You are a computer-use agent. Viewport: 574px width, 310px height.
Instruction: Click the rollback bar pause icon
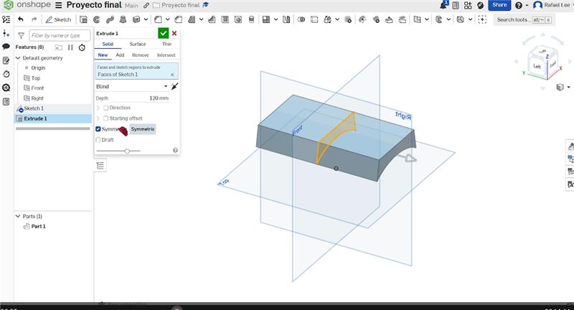click(70, 47)
